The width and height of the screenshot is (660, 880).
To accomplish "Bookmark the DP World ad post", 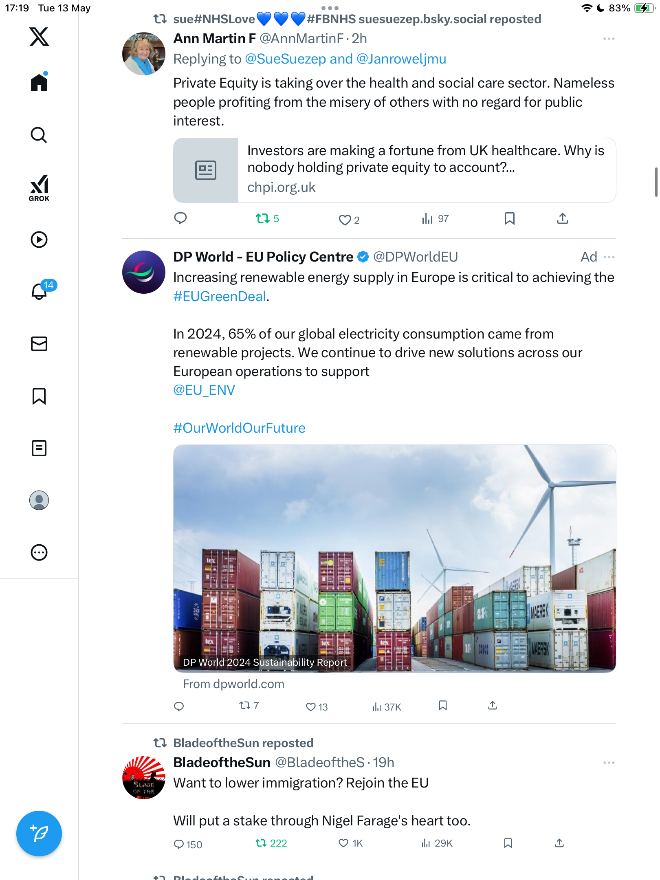I will (x=443, y=706).
